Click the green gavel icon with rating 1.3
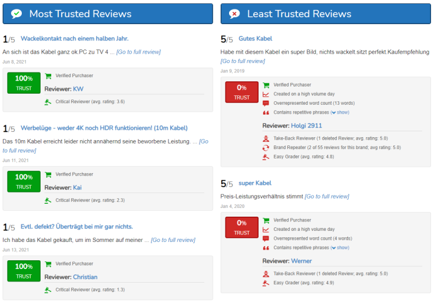 tap(48, 290)
